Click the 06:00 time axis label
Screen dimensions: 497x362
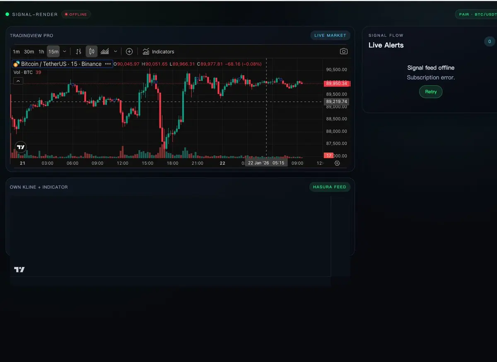(72, 163)
